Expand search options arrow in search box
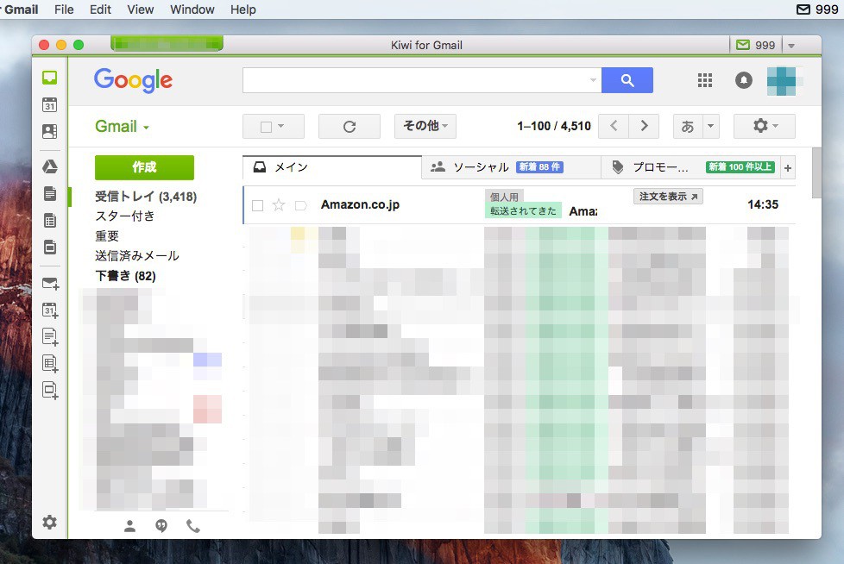The height and width of the screenshot is (564, 844). (x=593, y=80)
